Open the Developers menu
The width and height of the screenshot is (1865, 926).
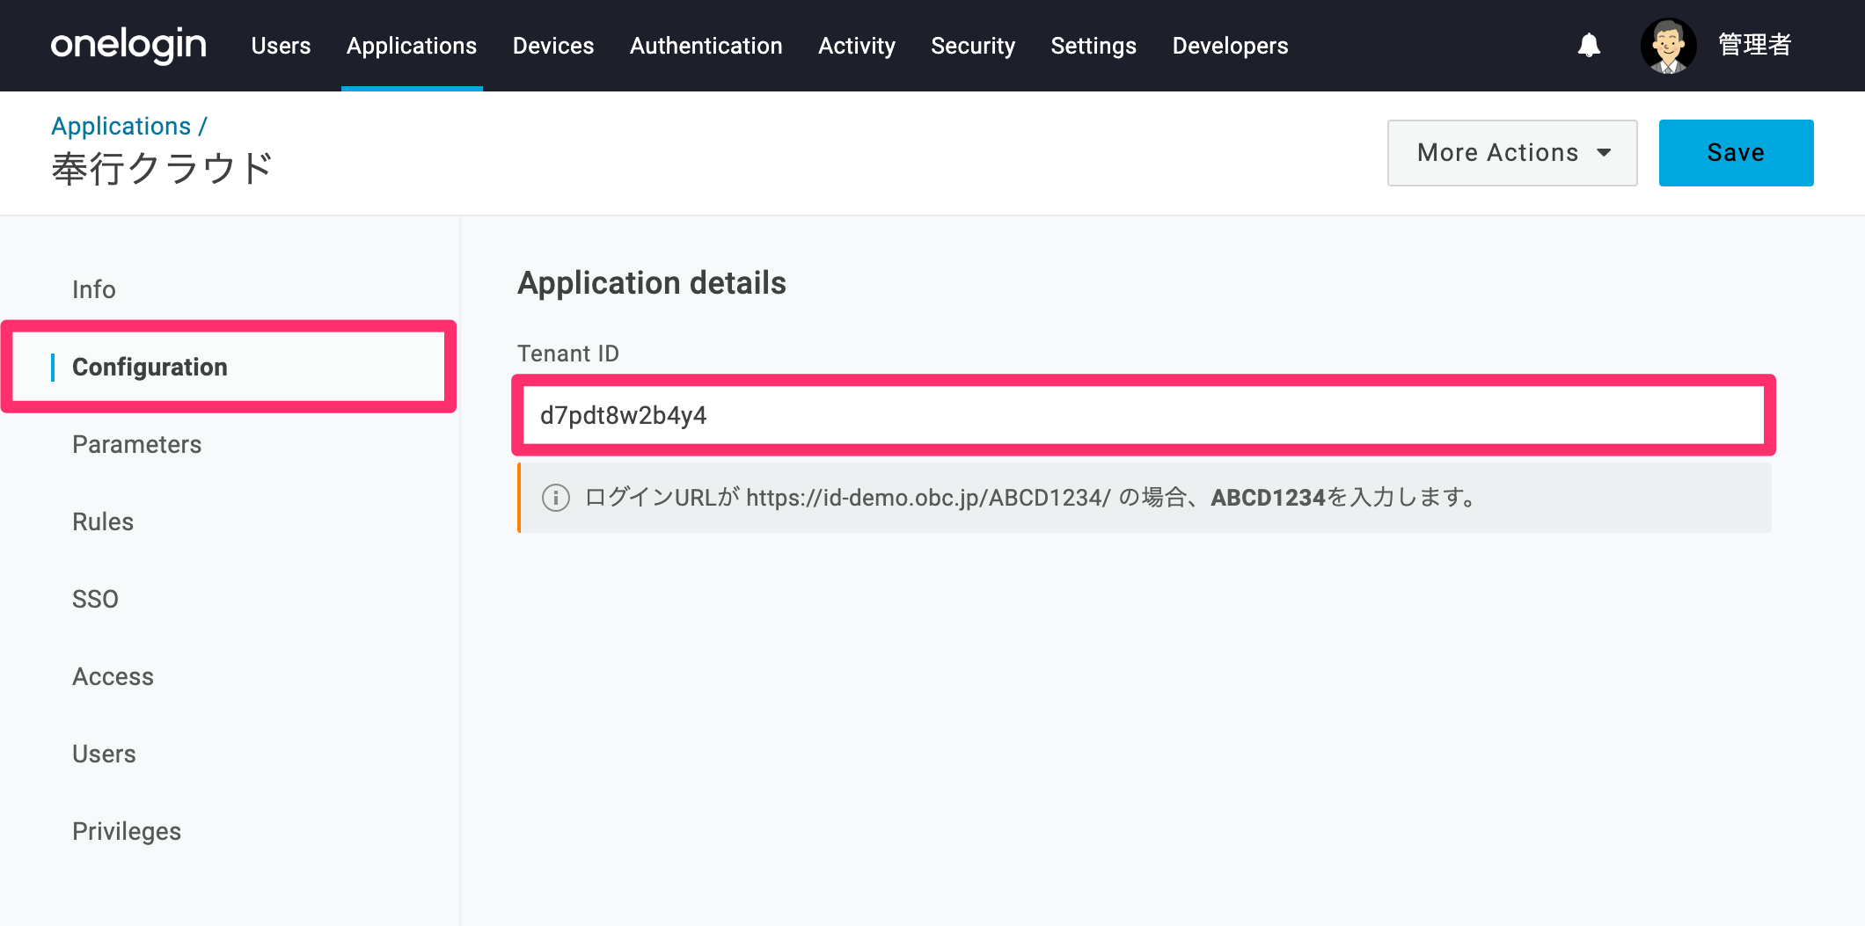[x=1230, y=46]
